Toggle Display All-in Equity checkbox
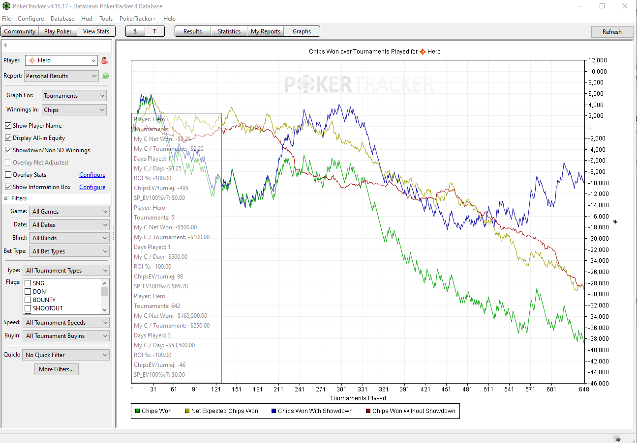The image size is (637, 443). (8, 138)
